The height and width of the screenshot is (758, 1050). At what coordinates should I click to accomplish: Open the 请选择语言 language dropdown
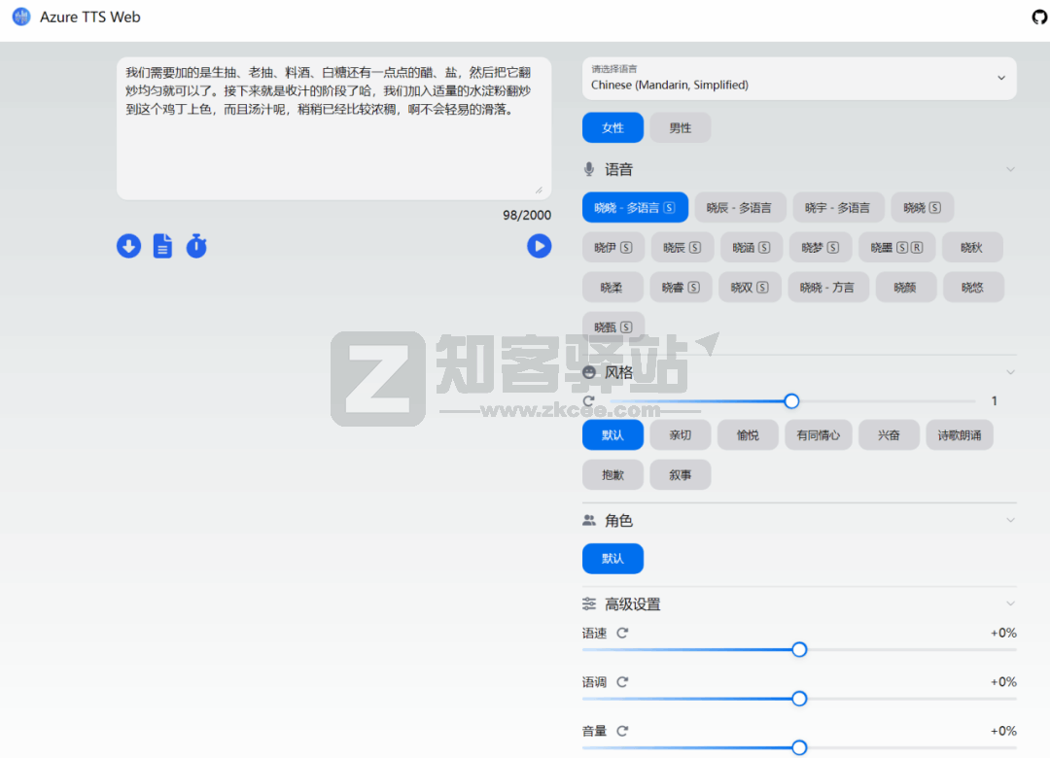(799, 78)
